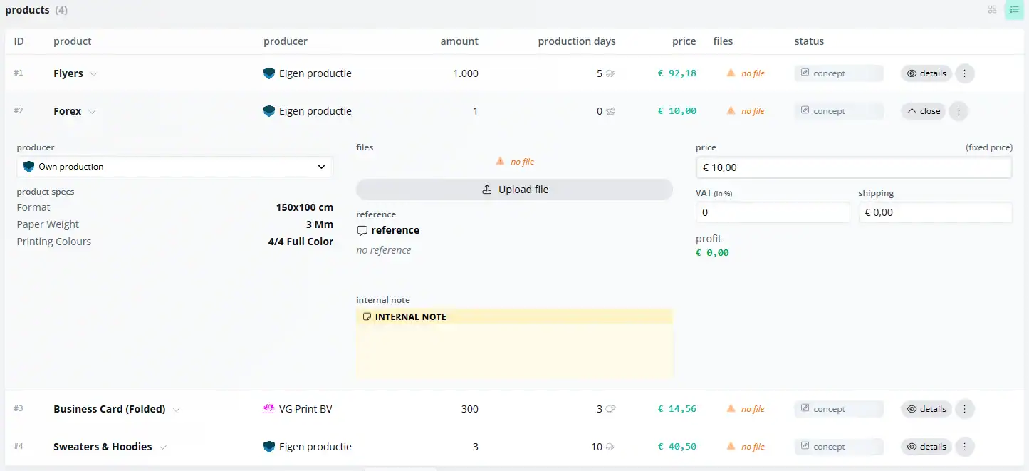Focus the price field showing € 10,00
This screenshot has width=1029, height=471.
click(x=854, y=167)
